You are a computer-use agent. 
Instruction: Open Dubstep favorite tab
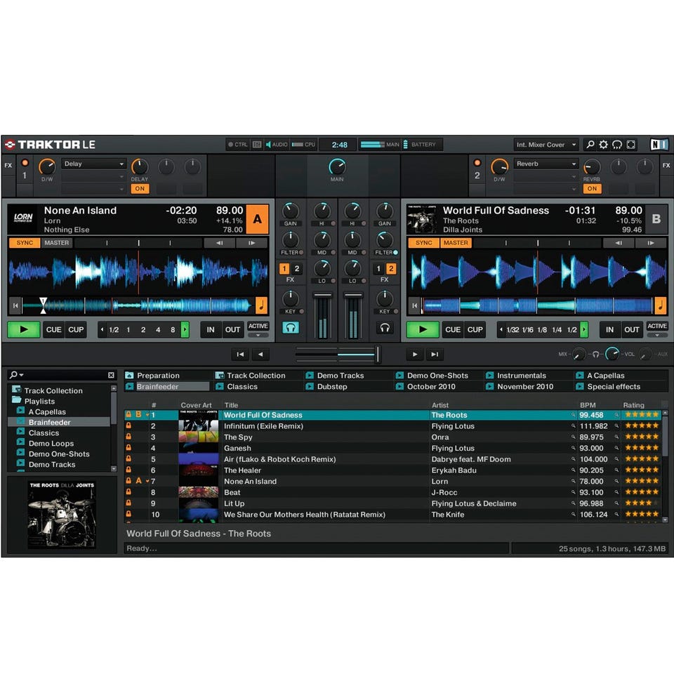(x=332, y=386)
